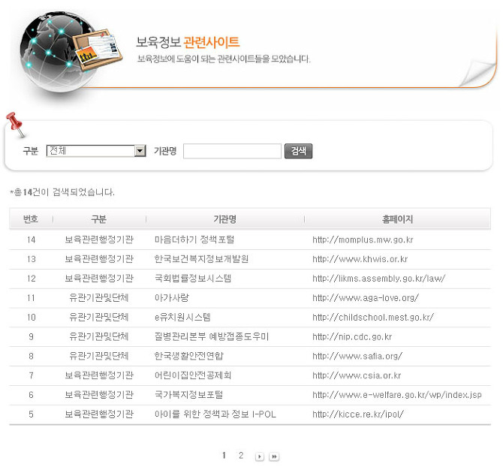Open http://www.safia.org/ link
Screen dimensions: 503x467
tap(357, 356)
